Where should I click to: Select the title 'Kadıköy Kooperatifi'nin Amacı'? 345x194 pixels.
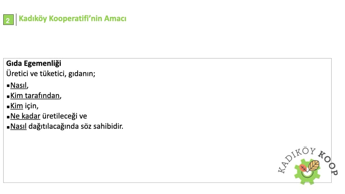[x=72, y=19]
